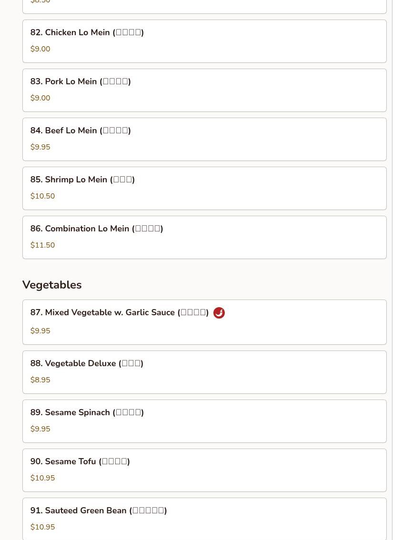The width and height of the screenshot is (402, 540).
Task: Click the $9.95 Beef Lo Mein price
Action: (x=40, y=147)
